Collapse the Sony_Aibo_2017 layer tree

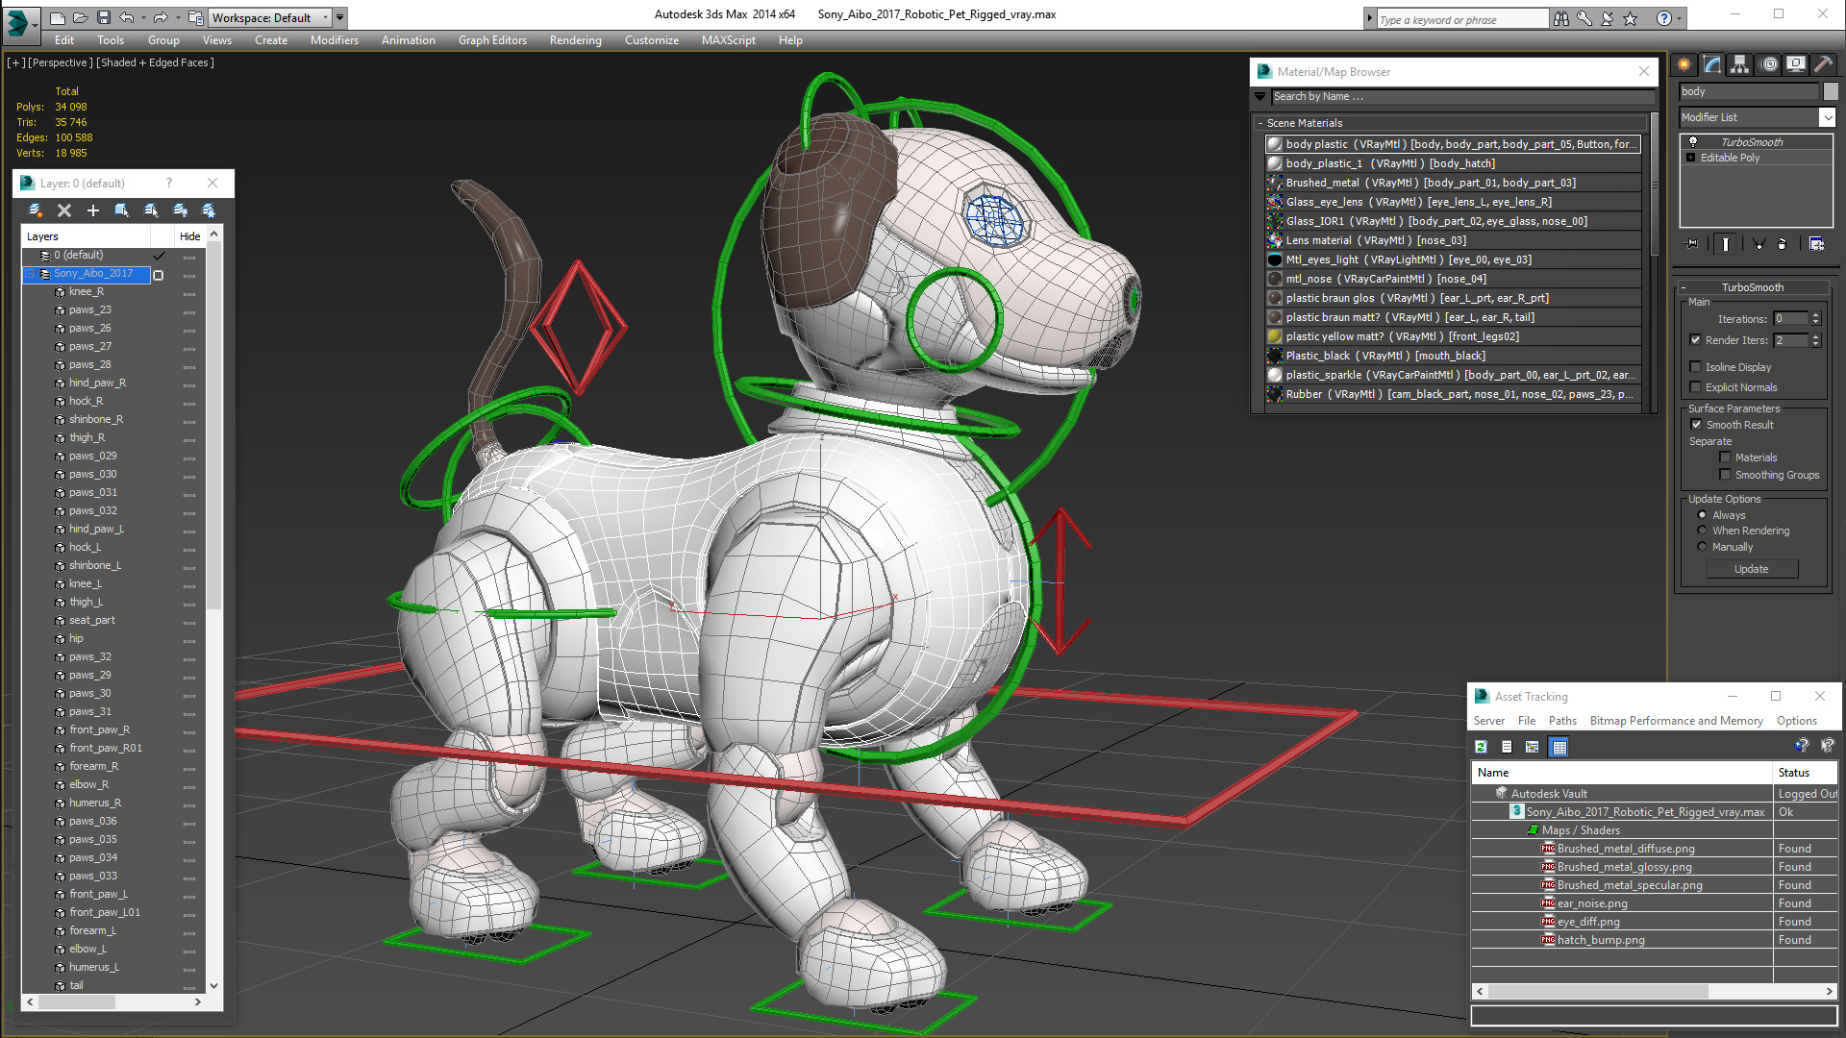(30, 274)
